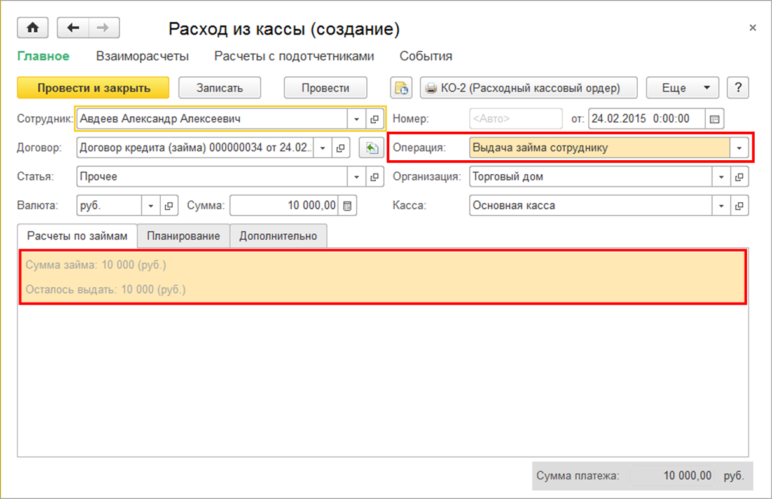Click the Home icon button

[33, 28]
